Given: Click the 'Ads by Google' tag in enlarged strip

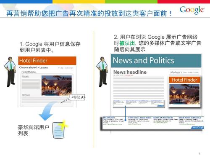Looking at the screenshot, I should point(197,128).
